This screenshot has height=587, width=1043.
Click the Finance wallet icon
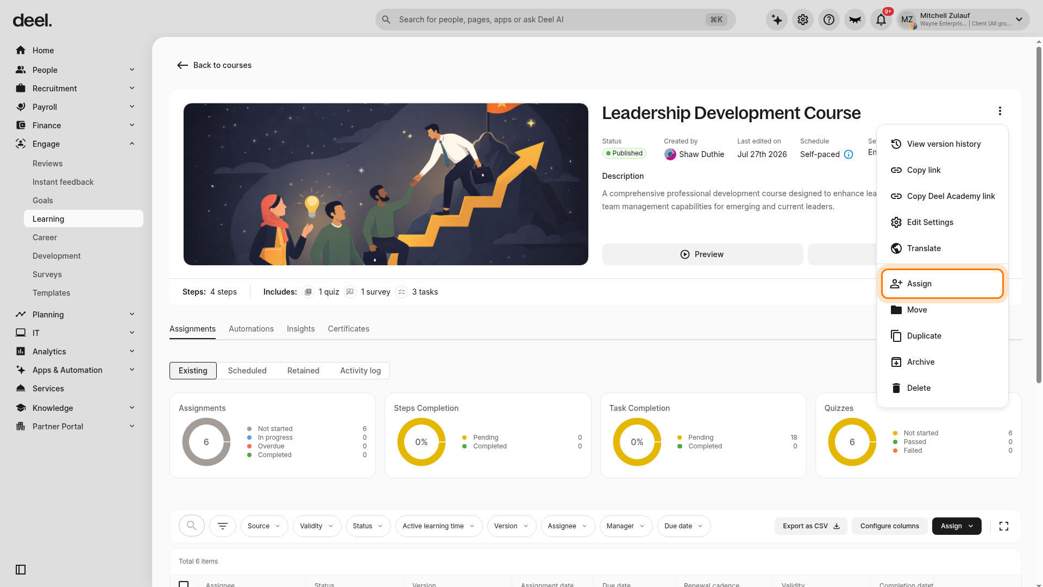coord(21,125)
